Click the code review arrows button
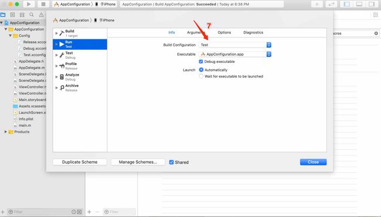Screen dimensions: 381x217 pyautogui.click(x=331, y=4)
